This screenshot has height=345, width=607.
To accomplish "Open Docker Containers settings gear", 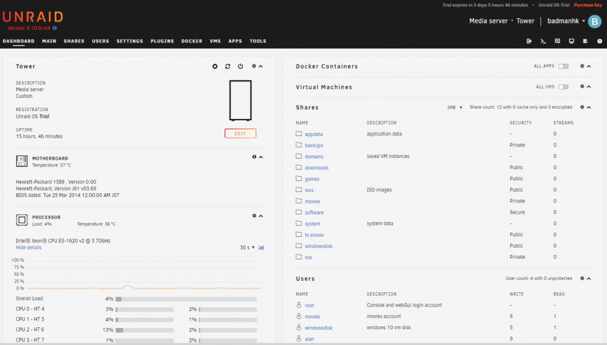I will [x=582, y=66].
